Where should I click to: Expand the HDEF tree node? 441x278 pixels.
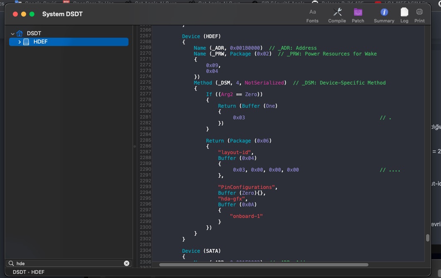pyautogui.click(x=19, y=42)
